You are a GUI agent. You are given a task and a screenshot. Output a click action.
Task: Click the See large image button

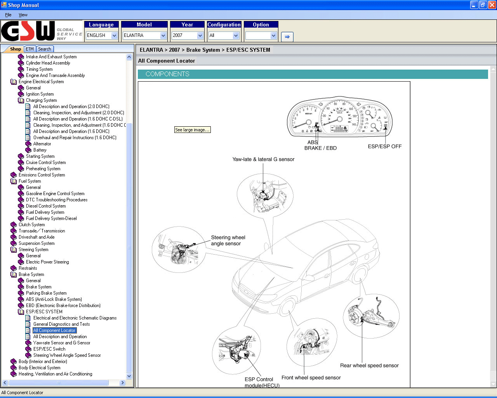(193, 130)
